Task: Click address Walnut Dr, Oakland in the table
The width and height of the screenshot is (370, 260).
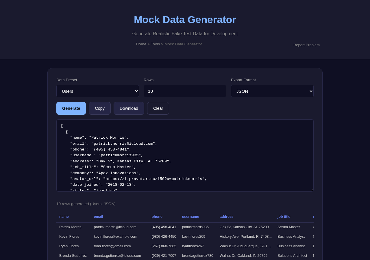Action: point(244,256)
